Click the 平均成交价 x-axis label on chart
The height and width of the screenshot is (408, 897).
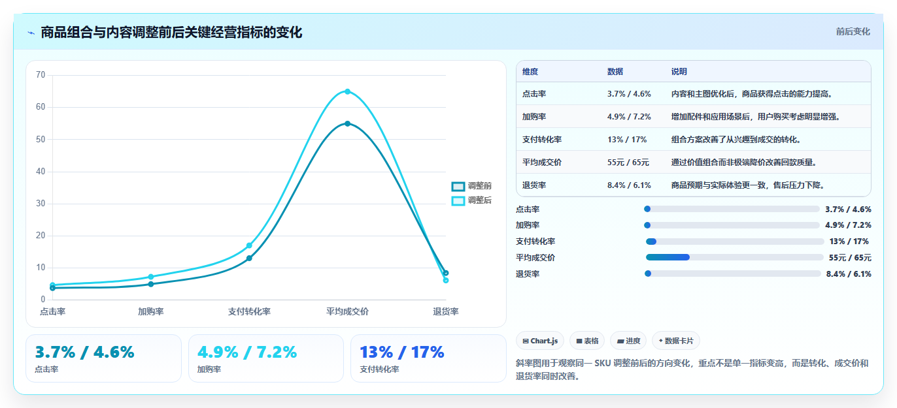point(347,312)
